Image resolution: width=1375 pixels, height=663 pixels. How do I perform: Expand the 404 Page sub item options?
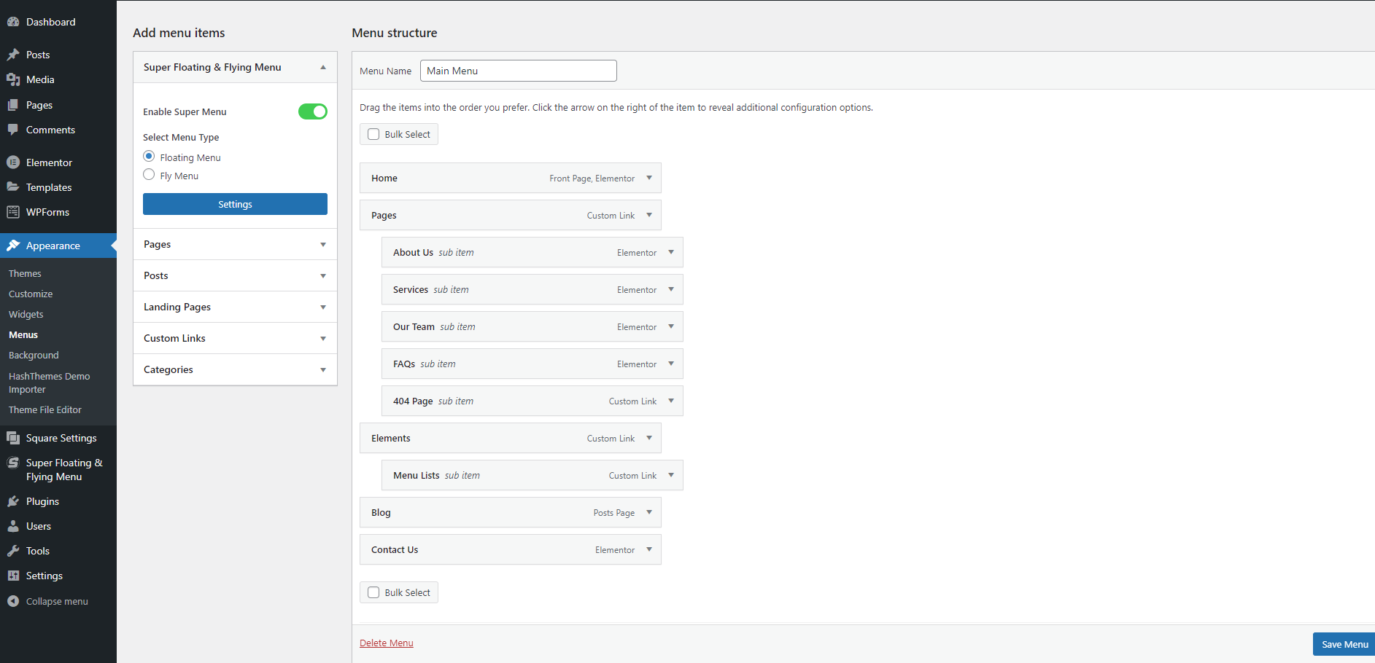[671, 401]
